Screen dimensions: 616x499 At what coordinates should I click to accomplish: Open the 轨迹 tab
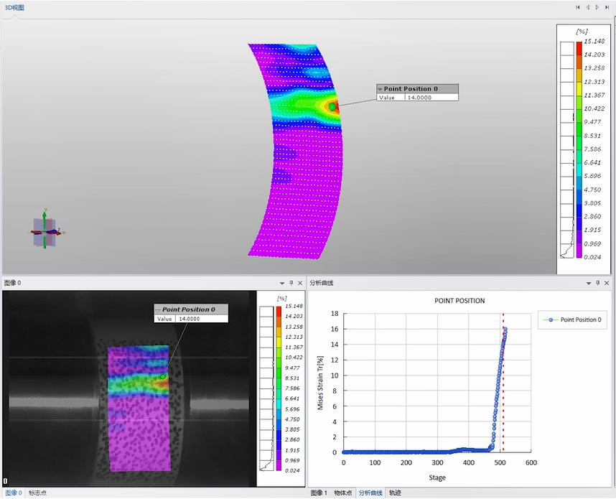point(395,493)
